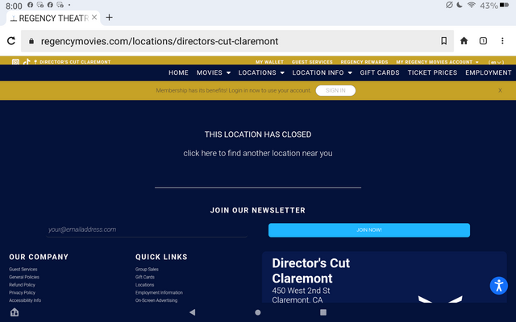This screenshot has height=322, width=516.
Task: Tap the Android recent apps square button
Action: click(323, 312)
